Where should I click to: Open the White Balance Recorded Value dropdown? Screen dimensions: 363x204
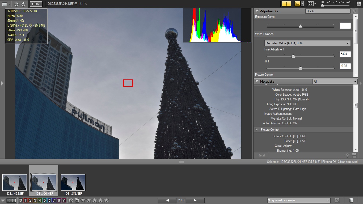(x=307, y=43)
